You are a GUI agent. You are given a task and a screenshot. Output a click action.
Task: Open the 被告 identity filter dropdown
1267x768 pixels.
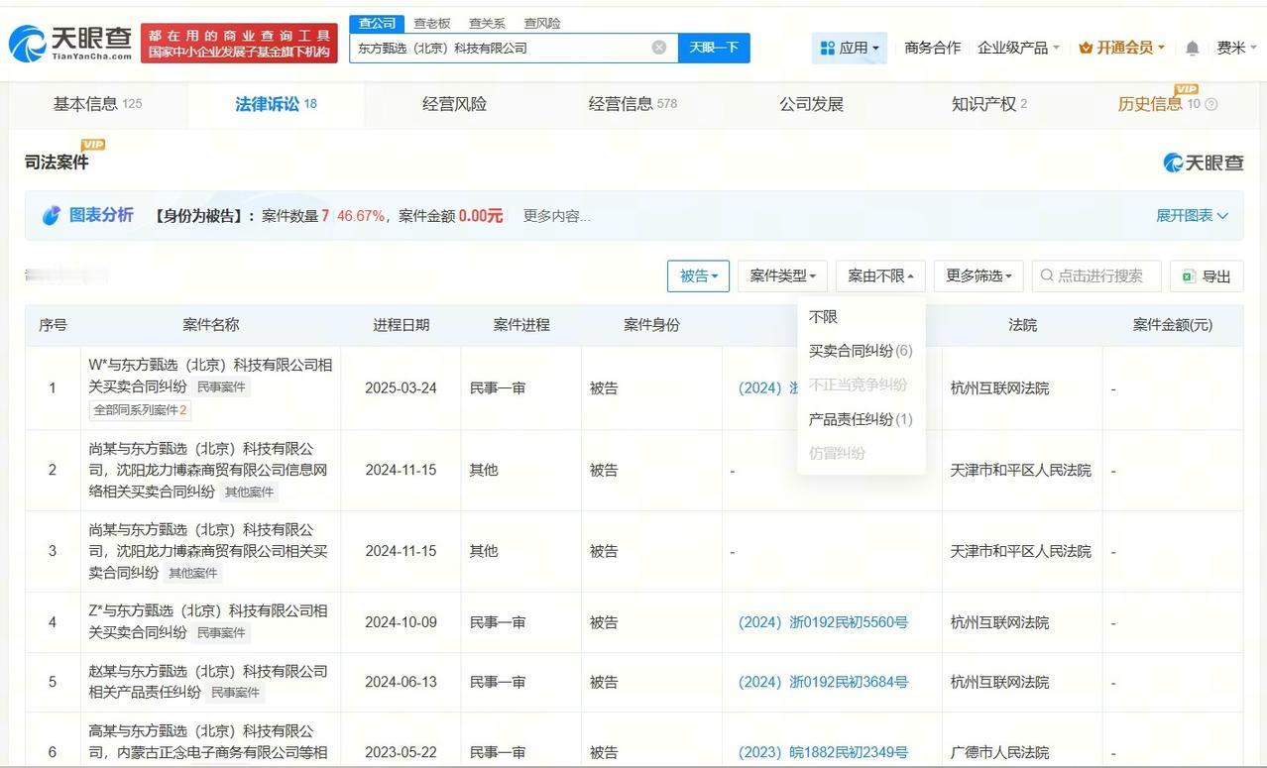(x=698, y=276)
